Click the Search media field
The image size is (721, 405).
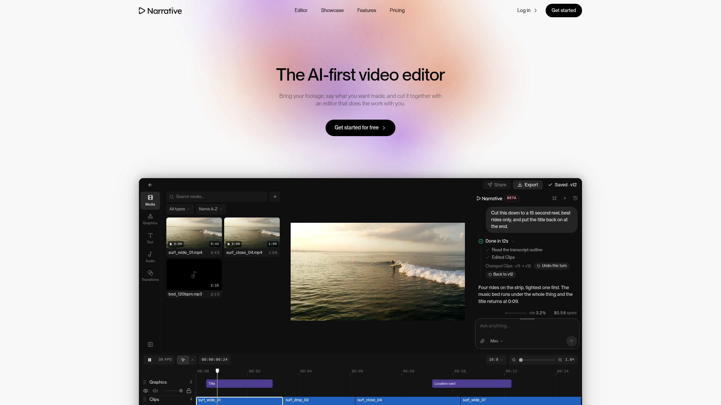coord(217,197)
